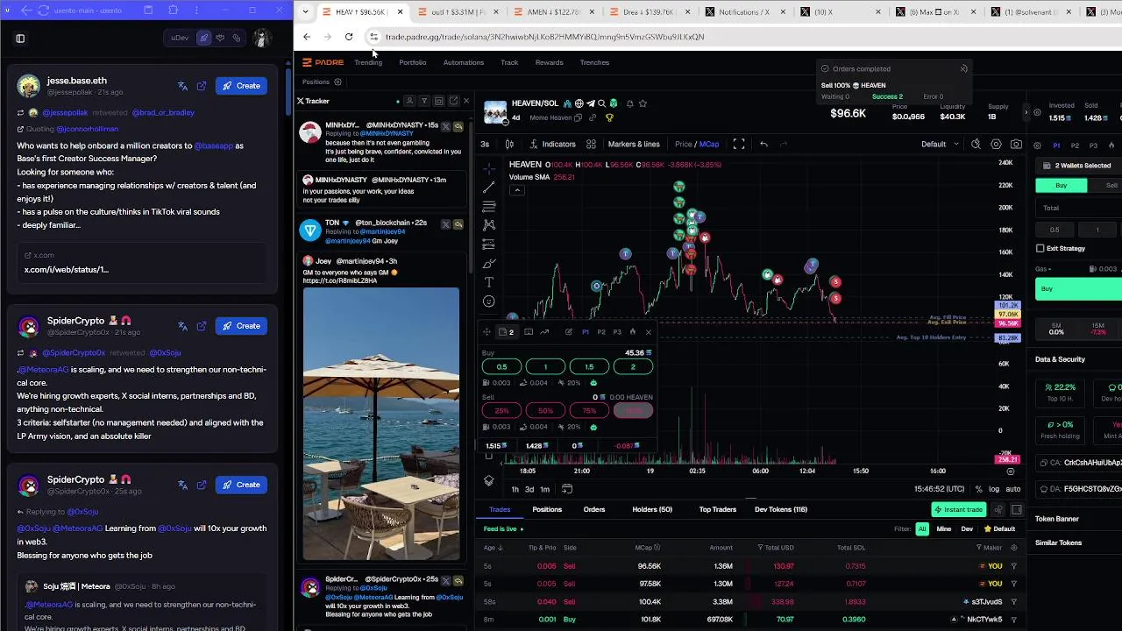Toggle chart fullscreen mode
The height and width of the screenshot is (631, 1122).
point(739,145)
